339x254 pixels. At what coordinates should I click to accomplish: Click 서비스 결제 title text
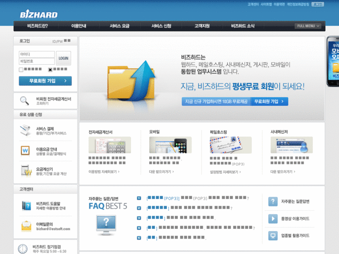point(45,129)
